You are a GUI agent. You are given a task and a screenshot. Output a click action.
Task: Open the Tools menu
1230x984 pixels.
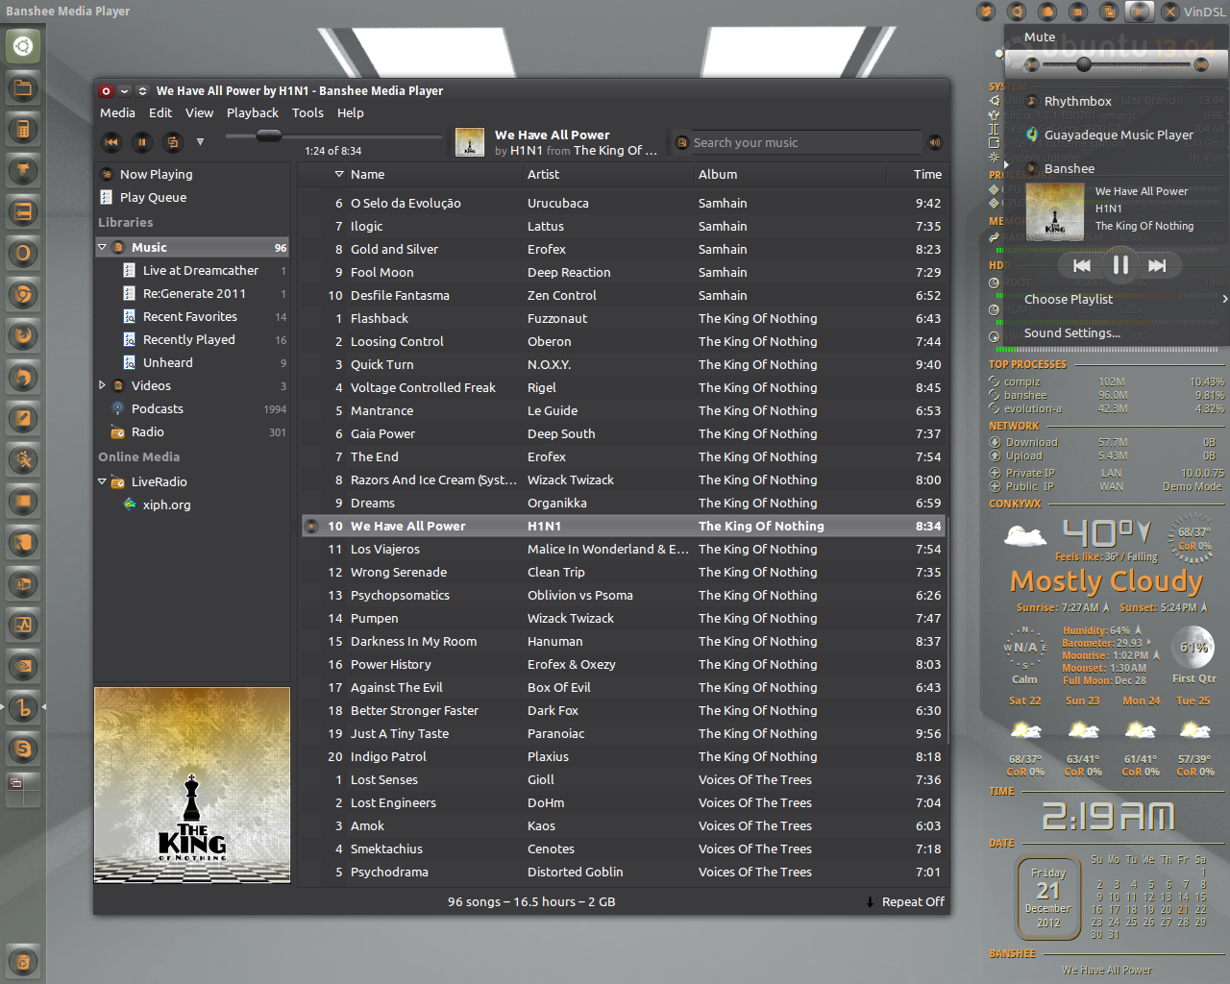click(x=307, y=112)
